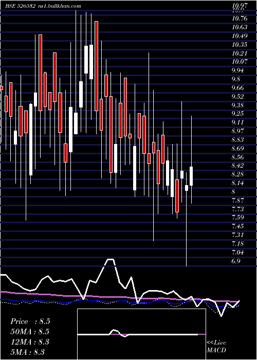Click the 5MA : 8.3 readout

coord(28,352)
